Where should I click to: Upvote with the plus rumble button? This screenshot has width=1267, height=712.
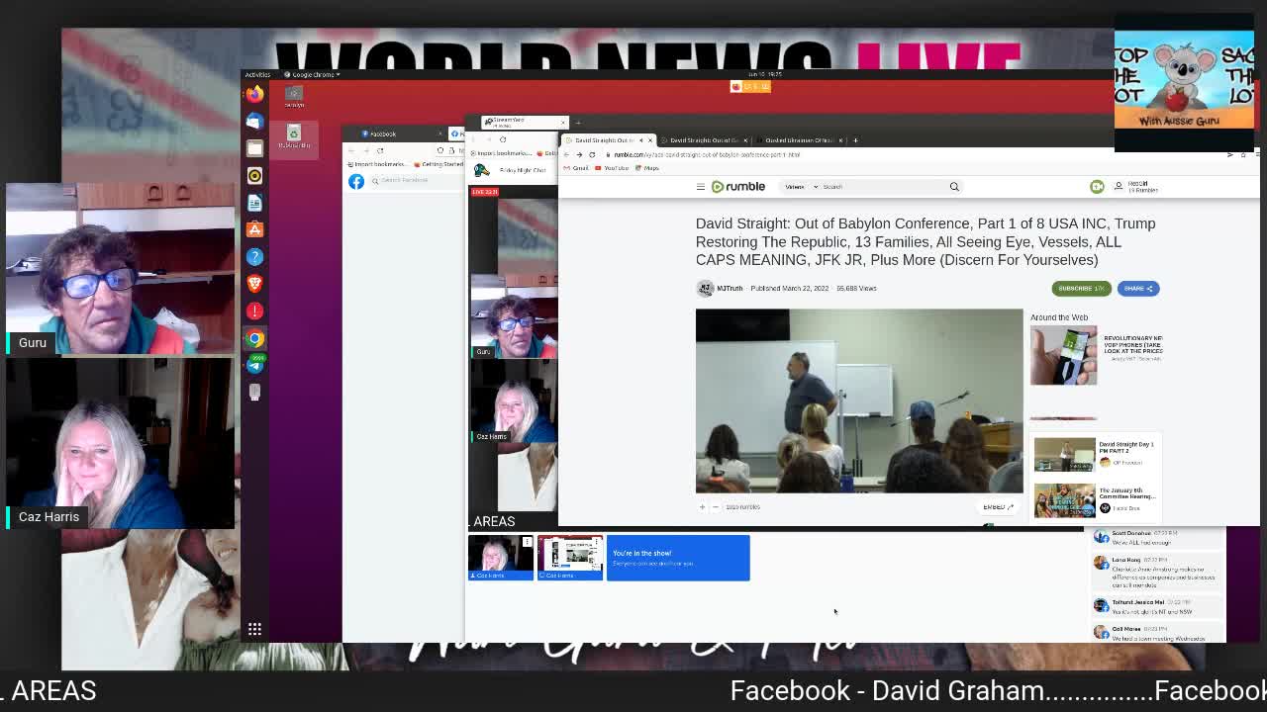pos(702,507)
